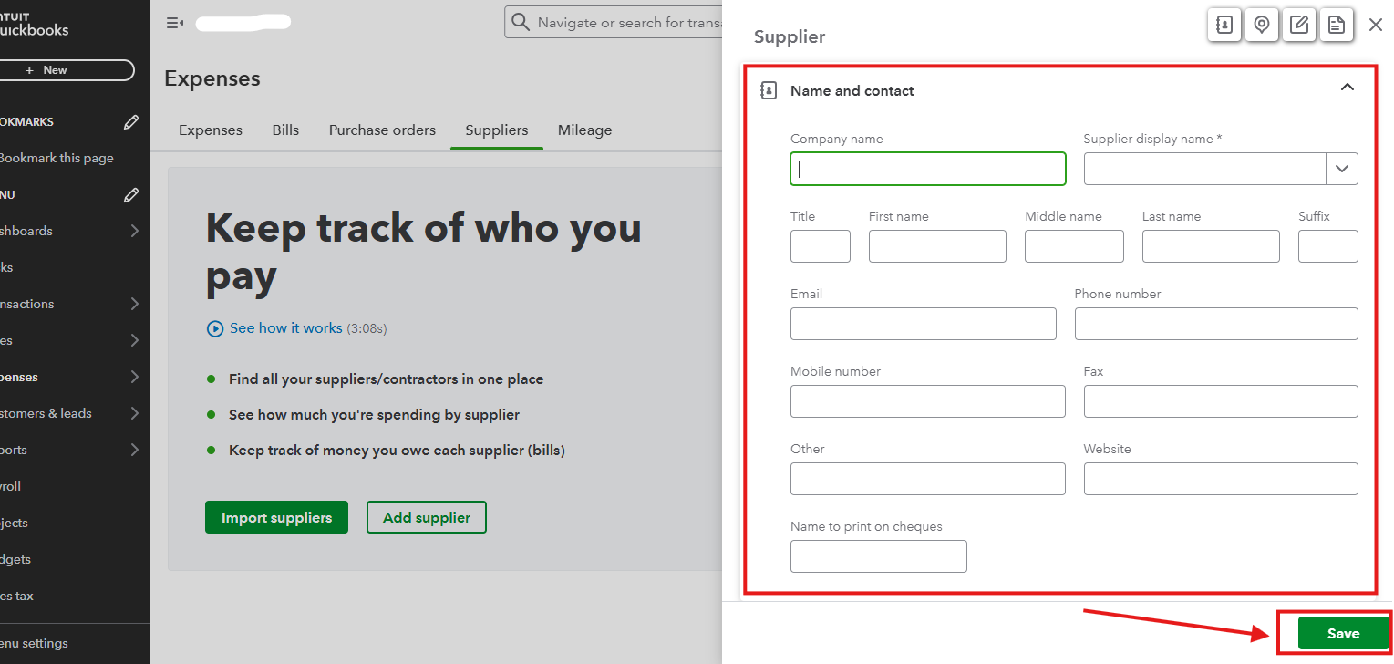This screenshot has width=1394, height=664.
Task: Expand the Dashboards sidebar chevron
Action: point(135,231)
